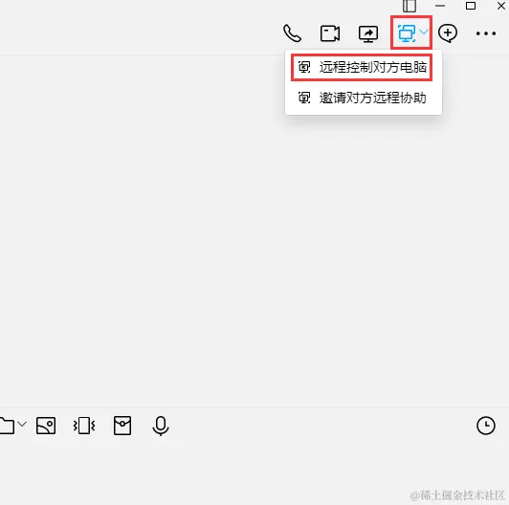This screenshot has width=509, height=505.
Task: Click the screen share monitor icon
Action: (x=368, y=33)
